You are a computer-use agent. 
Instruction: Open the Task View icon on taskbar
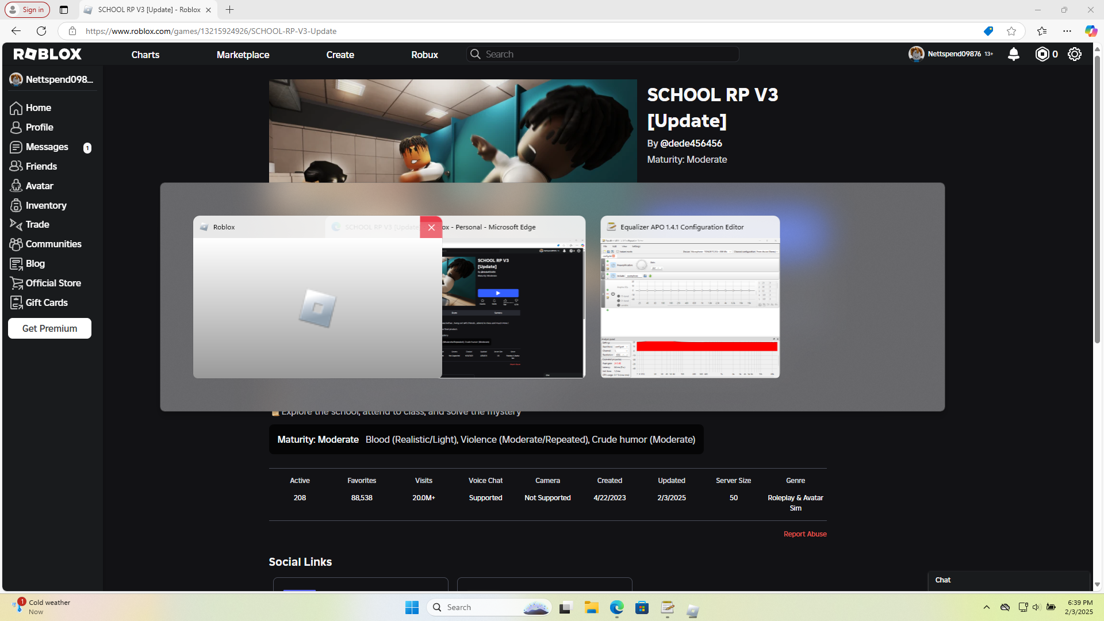tap(566, 607)
